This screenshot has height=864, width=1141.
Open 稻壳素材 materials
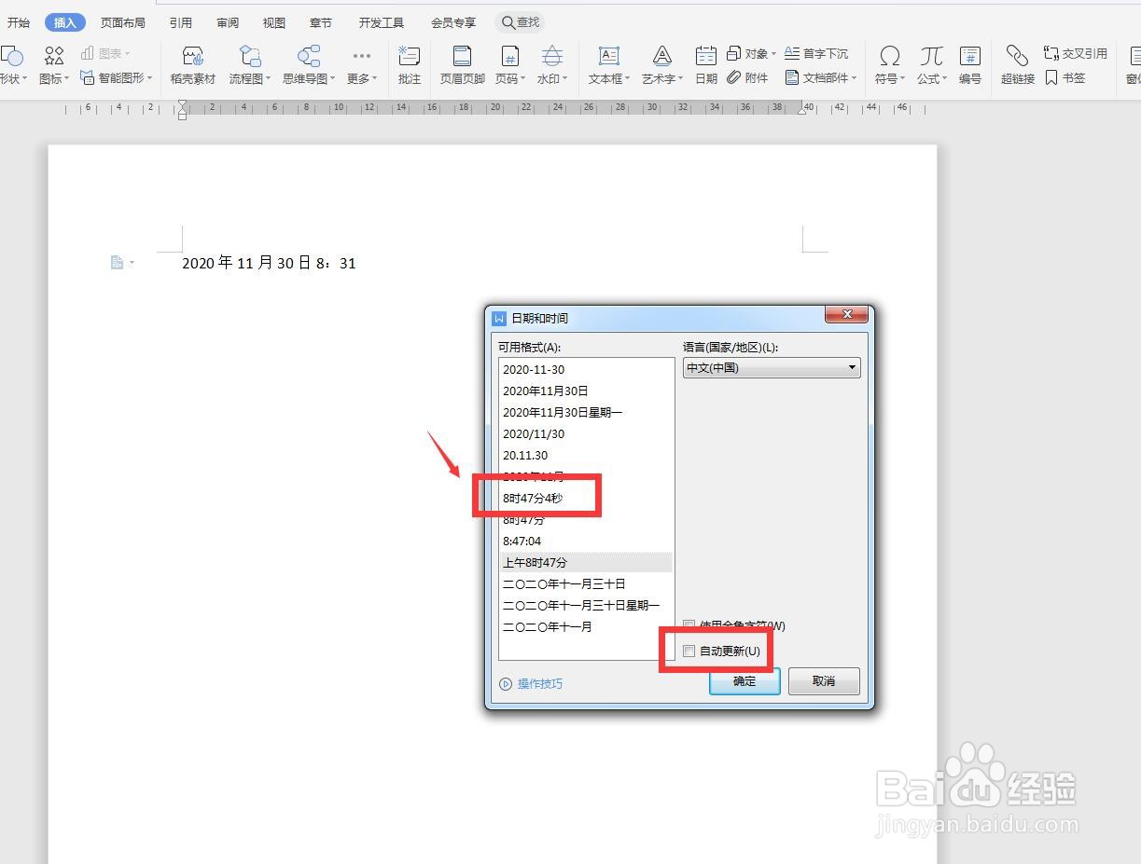tap(193, 65)
